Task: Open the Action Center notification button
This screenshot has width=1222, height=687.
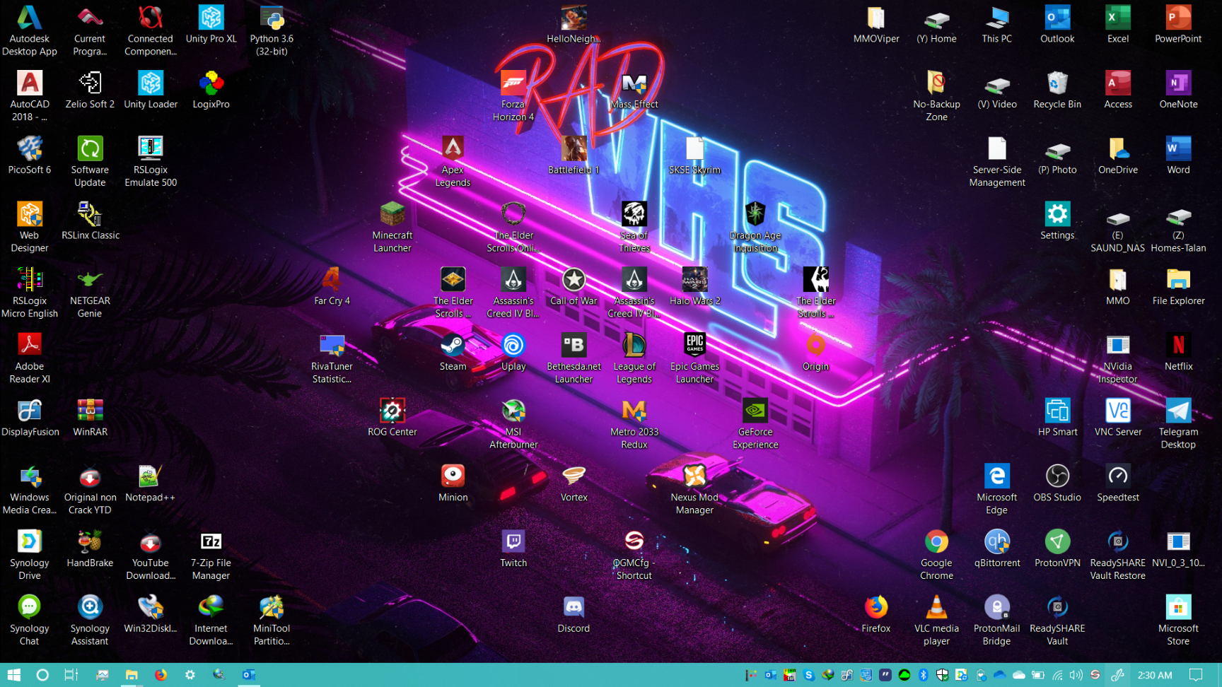Action: [x=1196, y=675]
